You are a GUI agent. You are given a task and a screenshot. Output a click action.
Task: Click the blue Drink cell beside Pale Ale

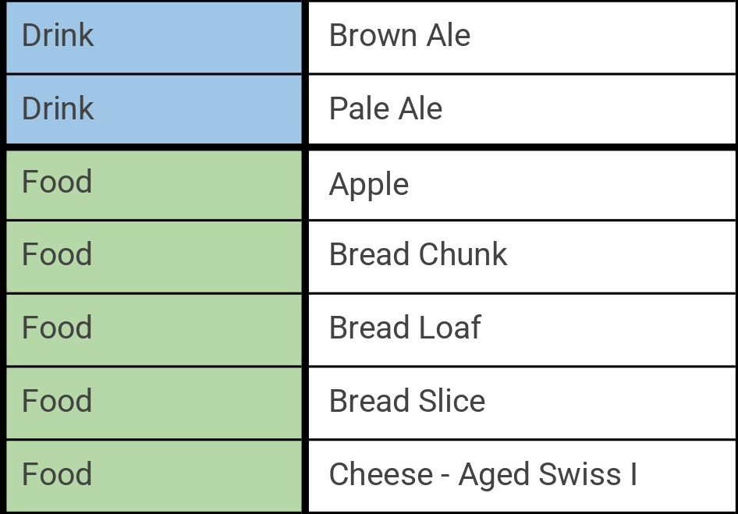[154, 109]
